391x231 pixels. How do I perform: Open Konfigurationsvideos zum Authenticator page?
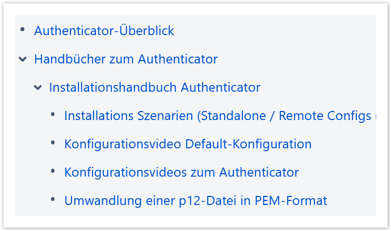181,172
